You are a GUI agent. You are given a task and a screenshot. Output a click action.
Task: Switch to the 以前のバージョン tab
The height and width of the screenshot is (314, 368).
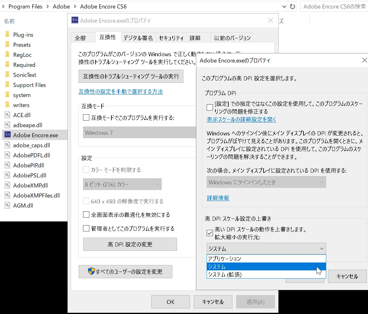[232, 38]
